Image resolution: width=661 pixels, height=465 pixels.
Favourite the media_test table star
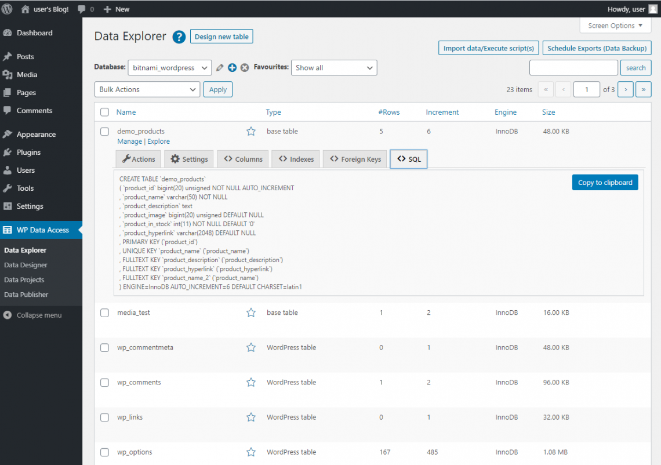(x=251, y=313)
